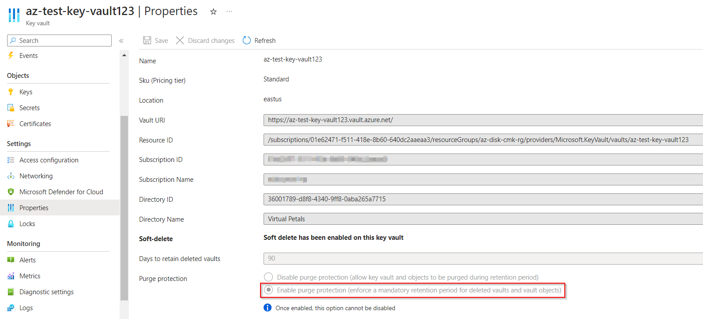Click the Directory ID field
The image size is (703, 319).
coord(483,199)
